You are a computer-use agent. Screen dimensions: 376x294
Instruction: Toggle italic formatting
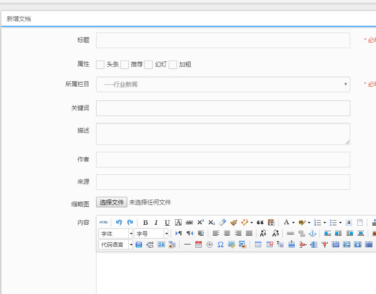click(156, 222)
